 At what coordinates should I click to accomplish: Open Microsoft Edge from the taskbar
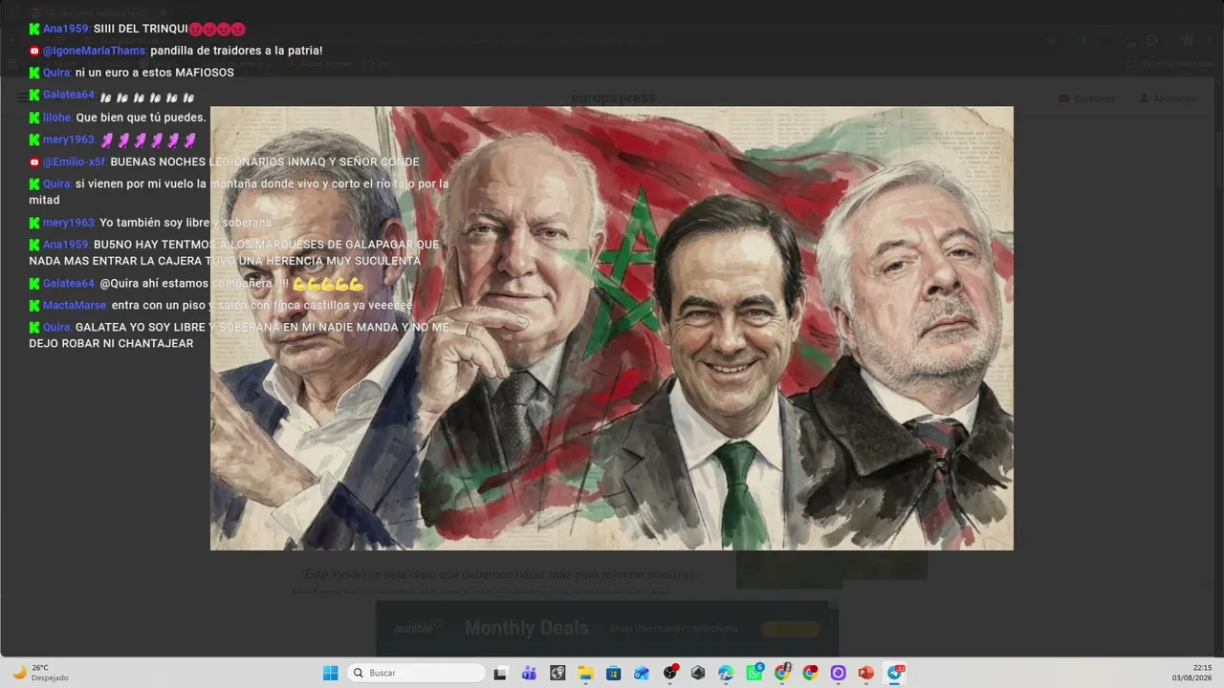(x=726, y=673)
